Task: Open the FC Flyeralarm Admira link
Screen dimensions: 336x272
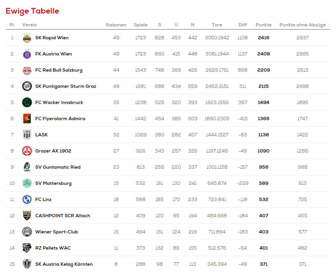Action: click(x=60, y=119)
